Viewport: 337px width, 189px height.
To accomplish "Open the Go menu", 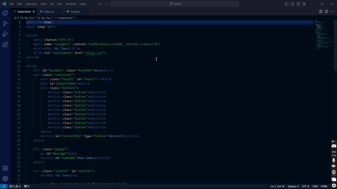I will point(52,4).
